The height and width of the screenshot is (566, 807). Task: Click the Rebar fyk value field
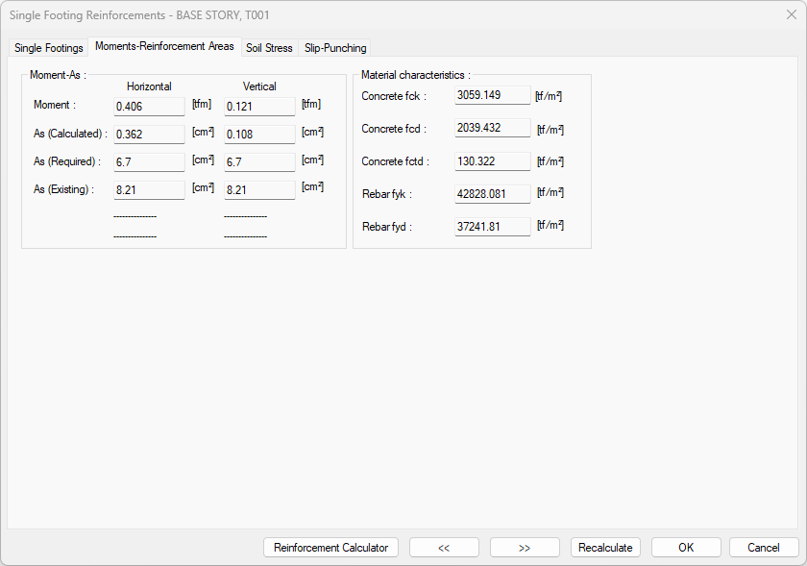click(x=492, y=195)
